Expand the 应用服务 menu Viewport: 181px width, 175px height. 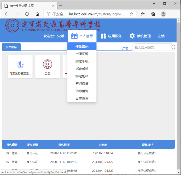click(x=112, y=36)
